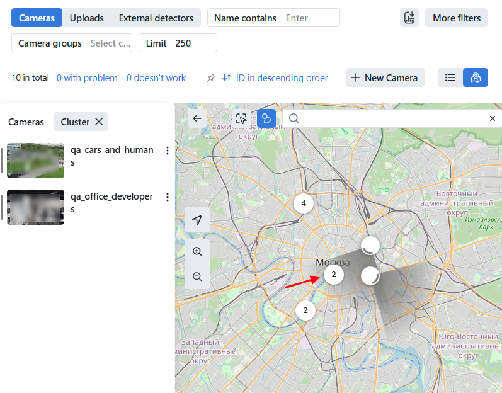Click the pin icon beside sort order
The image size is (502, 393).
click(x=211, y=78)
